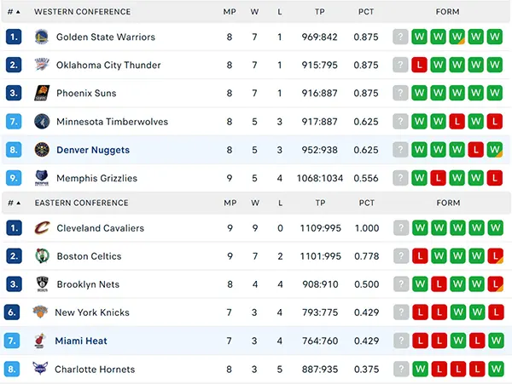The height and width of the screenshot is (384, 512).
Task: Click Cleveland Cavaliers' last green W badge
Action: 496,228
